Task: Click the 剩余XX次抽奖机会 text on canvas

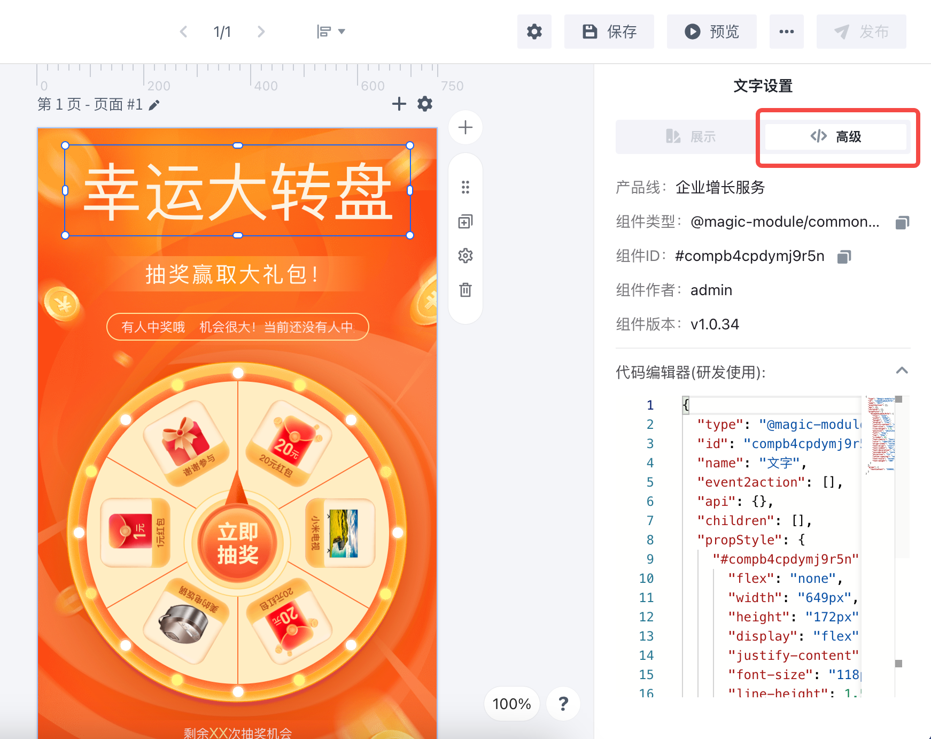Action: point(238,733)
